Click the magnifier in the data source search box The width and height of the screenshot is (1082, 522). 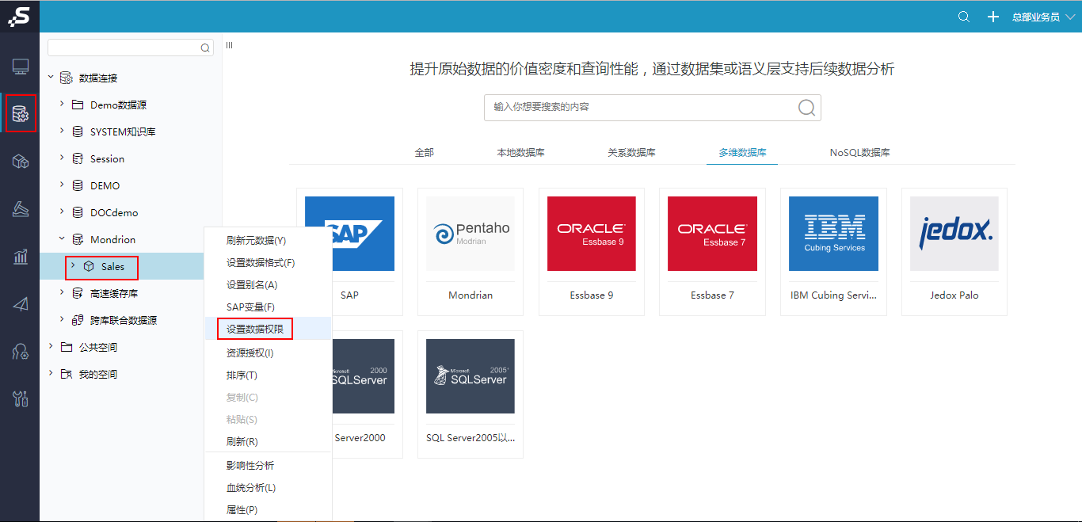806,108
